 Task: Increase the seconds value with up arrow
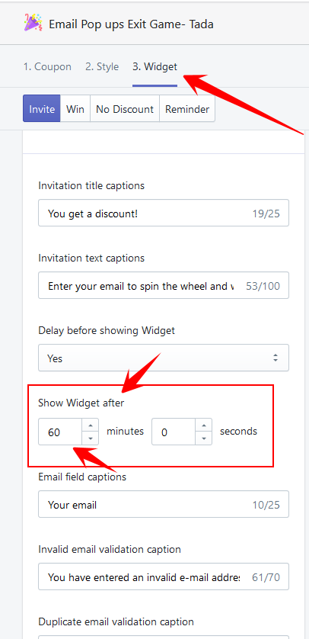(204, 425)
